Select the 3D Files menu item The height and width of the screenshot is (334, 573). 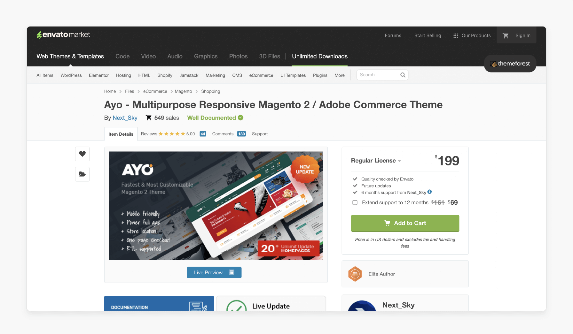pos(270,57)
